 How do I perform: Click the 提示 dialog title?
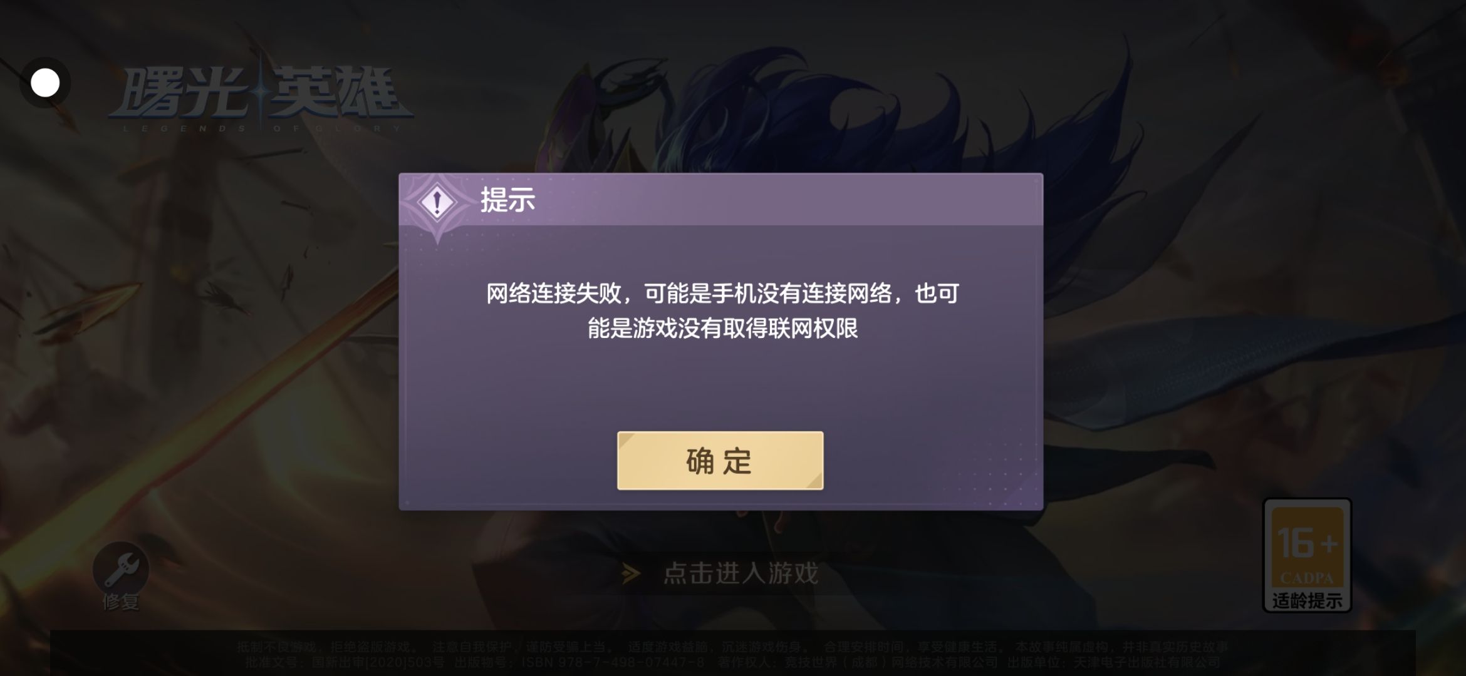pos(507,200)
